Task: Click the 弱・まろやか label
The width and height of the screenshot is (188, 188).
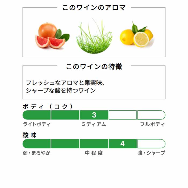Action: coord(37,153)
